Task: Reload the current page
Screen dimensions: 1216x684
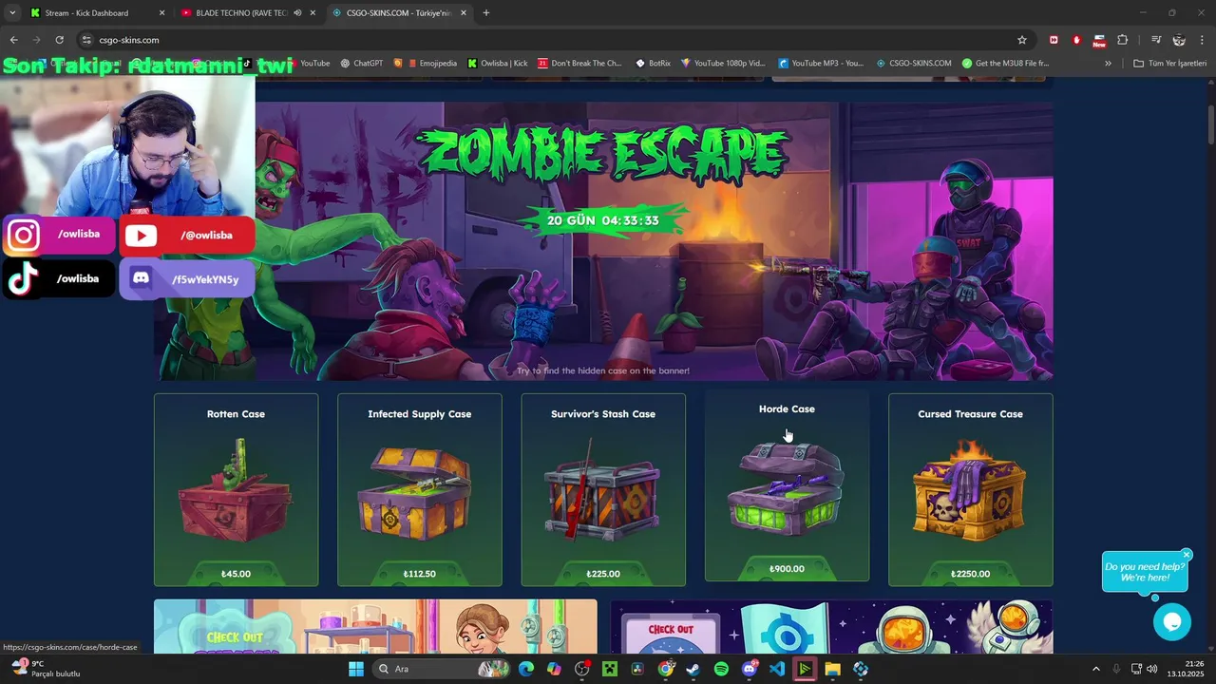Action: coord(59,40)
